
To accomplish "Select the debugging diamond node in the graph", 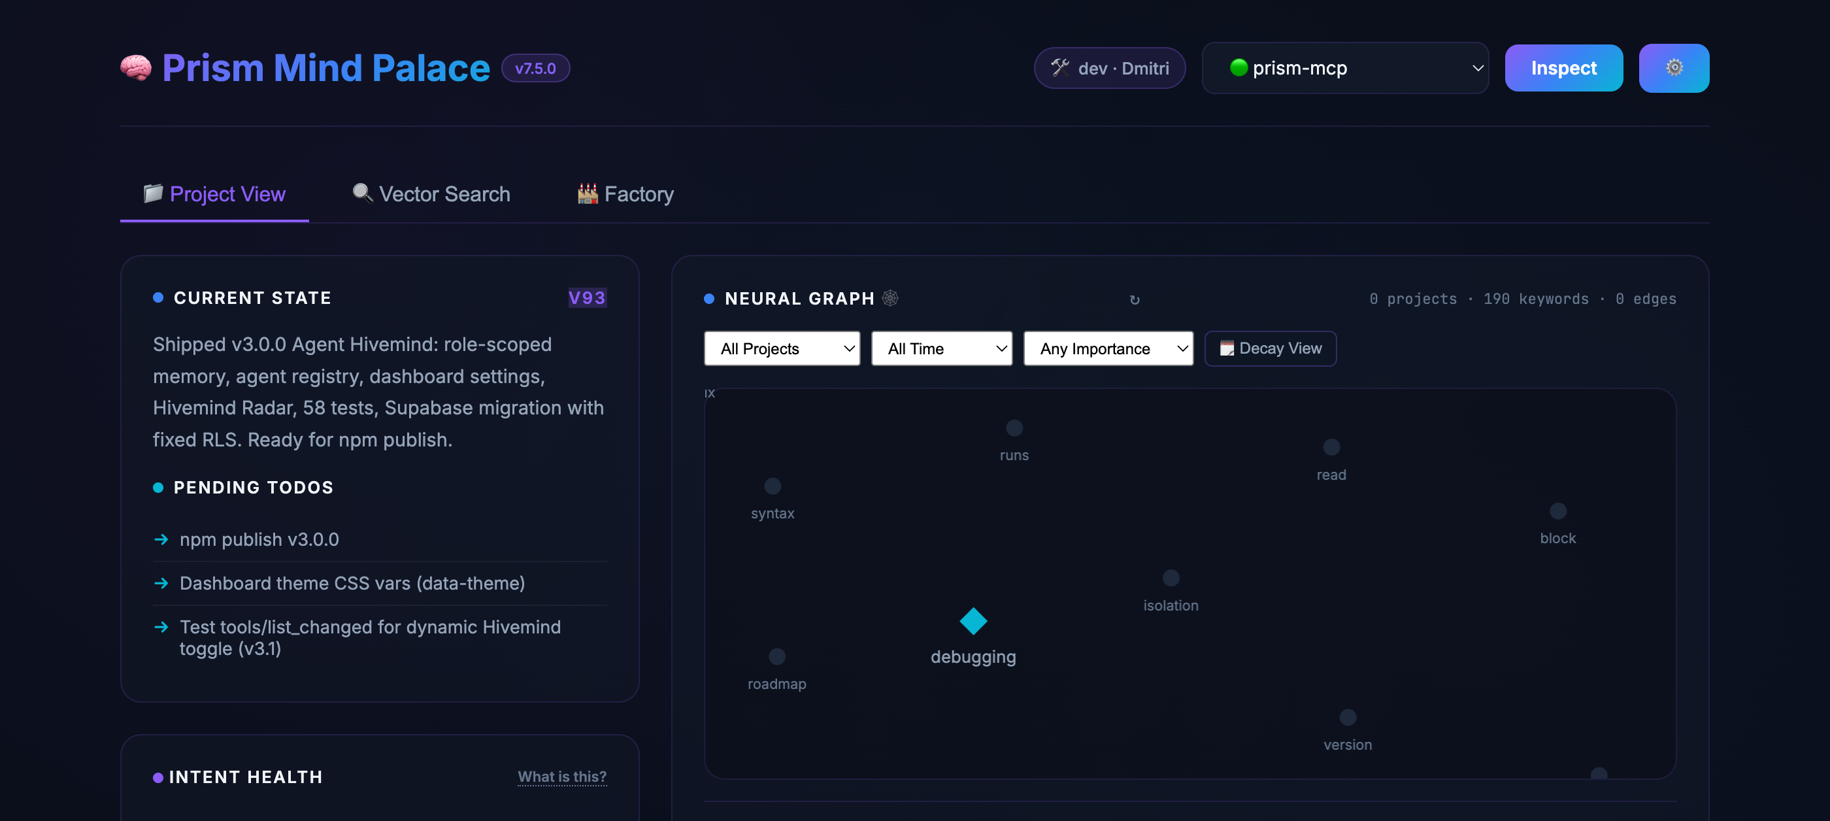I will [x=973, y=621].
